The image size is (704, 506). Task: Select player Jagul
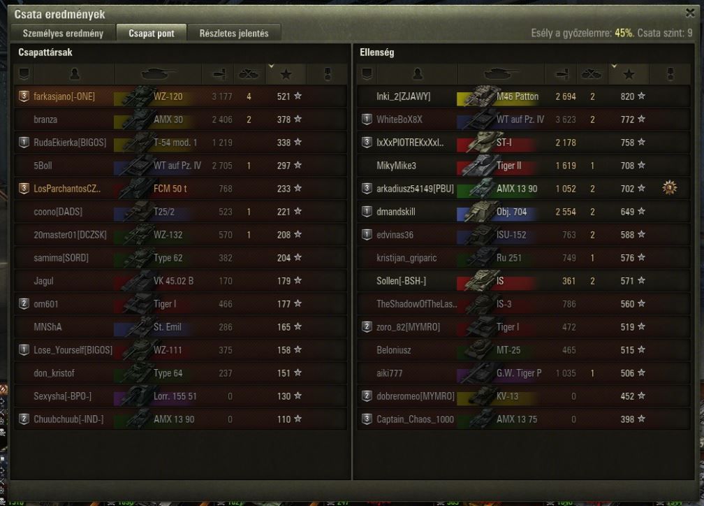click(43, 282)
